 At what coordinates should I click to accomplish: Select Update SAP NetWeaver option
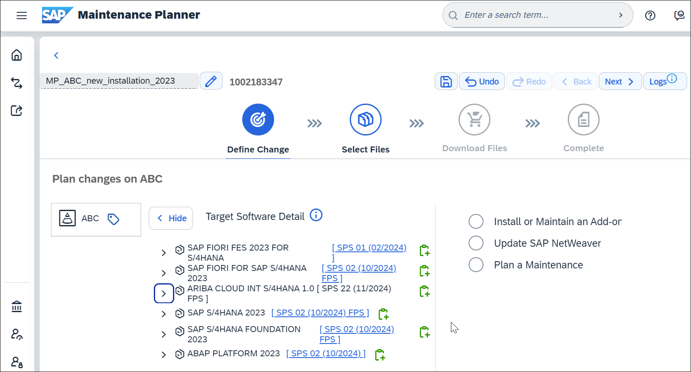[x=476, y=243]
